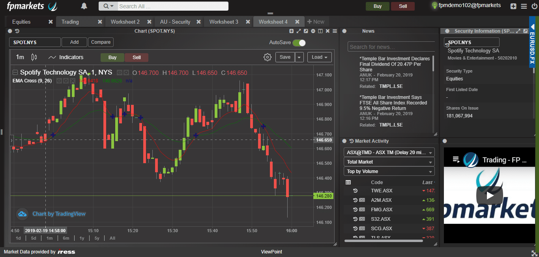Image resolution: width=539 pixels, height=257 pixels.
Task: Add a New worksheet tab
Action: (316, 22)
